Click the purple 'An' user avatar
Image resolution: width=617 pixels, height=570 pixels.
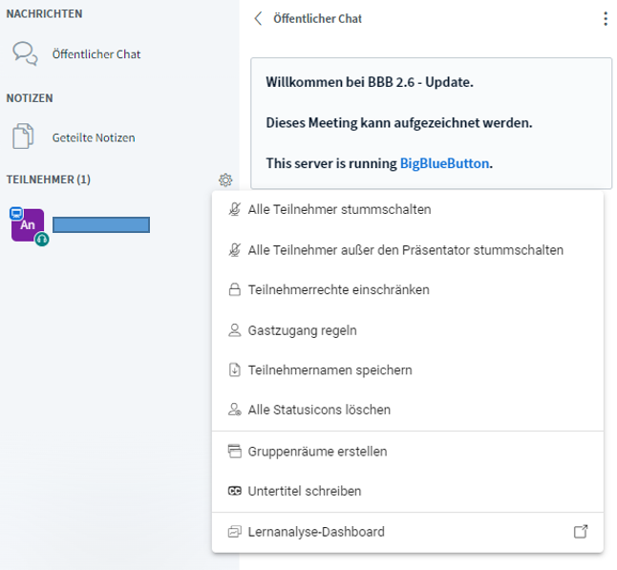[28, 225]
